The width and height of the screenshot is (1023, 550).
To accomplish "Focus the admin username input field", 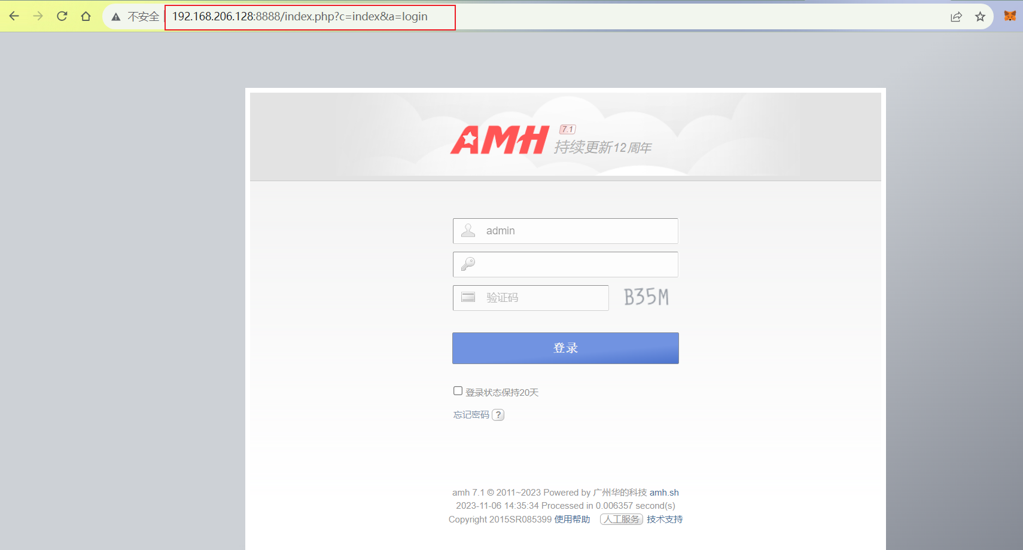I will point(565,231).
